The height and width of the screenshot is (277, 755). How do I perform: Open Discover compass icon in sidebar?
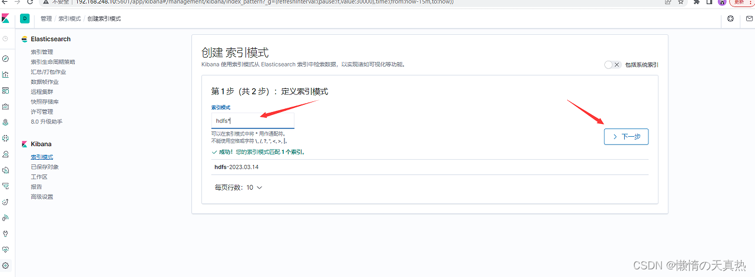pos(5,58)
